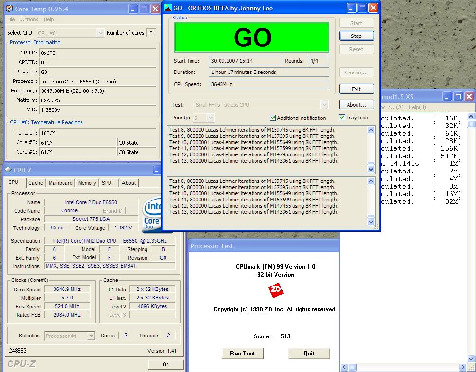Viewport: 476px width, 372px height.
Task: Click the VID value 1.3500v
Action: click(98, 110)
